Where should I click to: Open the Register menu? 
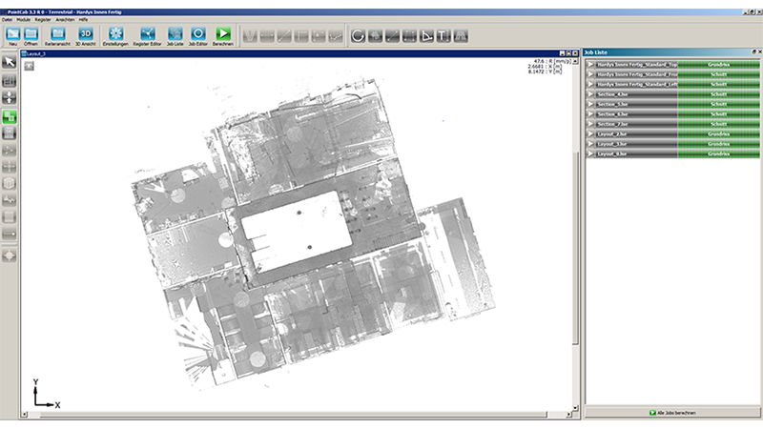pyautogui.click(x=43, y=20)
